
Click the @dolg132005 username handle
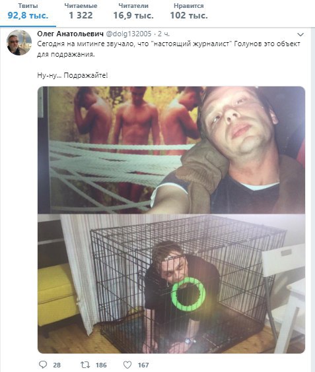[x=128, y=34]
